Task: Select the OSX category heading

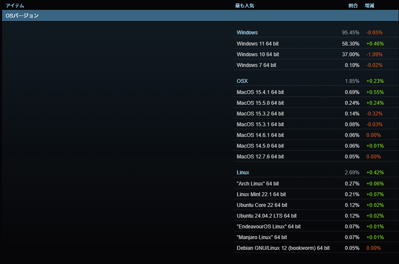Action: [x=242, y=81]
